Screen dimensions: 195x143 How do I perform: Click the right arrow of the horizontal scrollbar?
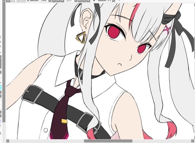pos(193,141)
